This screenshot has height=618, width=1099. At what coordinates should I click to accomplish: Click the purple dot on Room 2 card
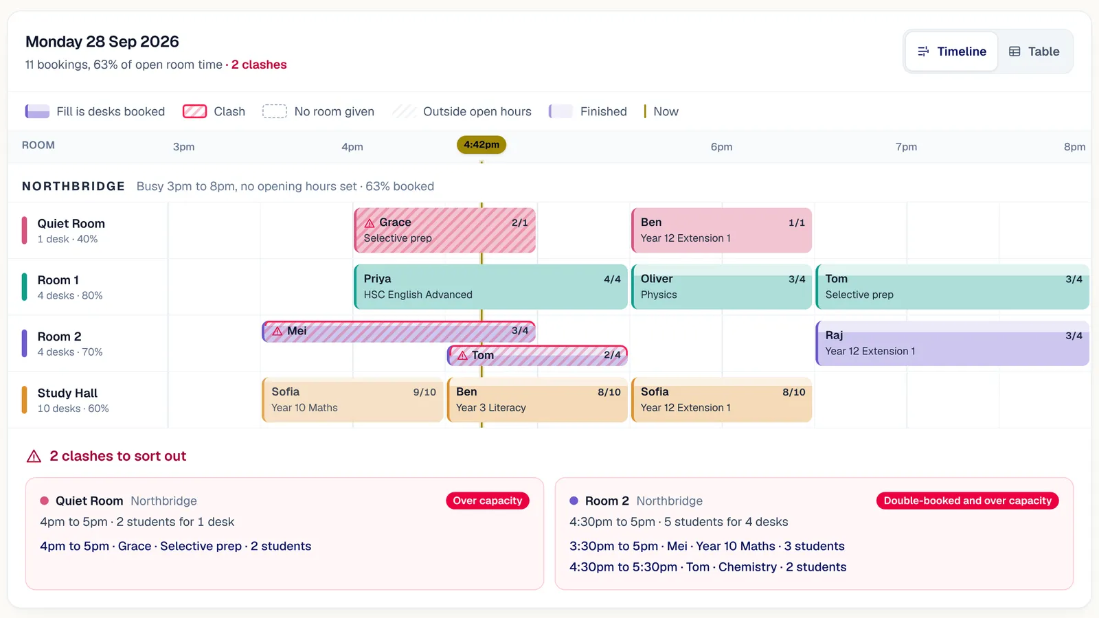(x=574, y=501)
